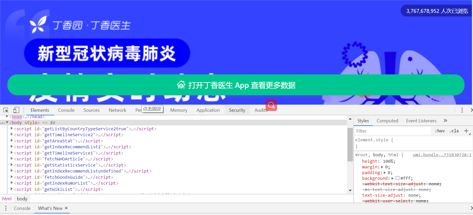Select the Event Listeners pane tab

point(421,121)
